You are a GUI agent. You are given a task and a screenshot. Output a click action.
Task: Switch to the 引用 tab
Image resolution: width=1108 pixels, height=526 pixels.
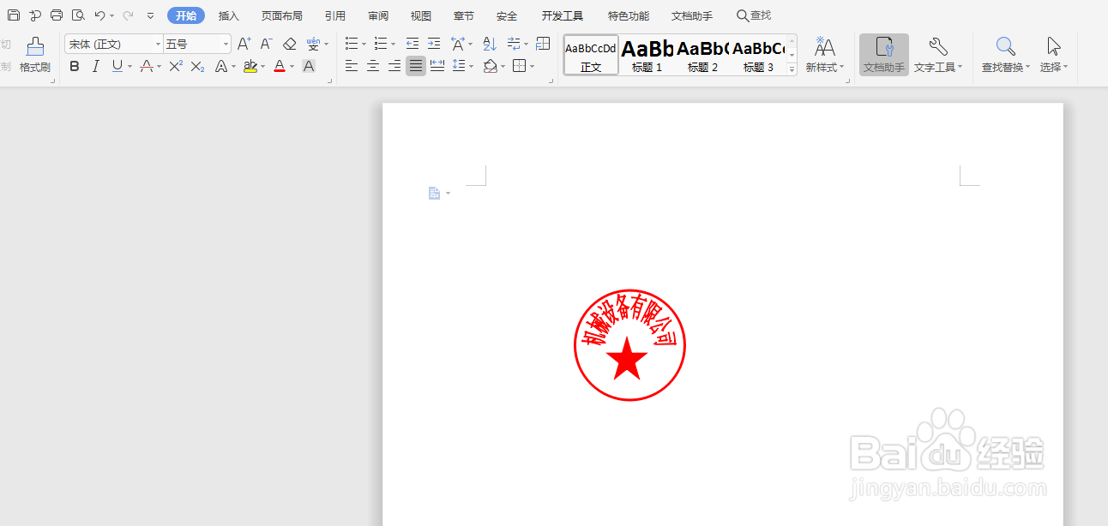pos(335,15)
